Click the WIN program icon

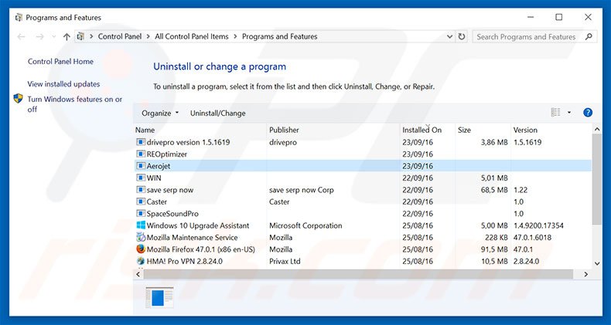[x=141, y=178]
